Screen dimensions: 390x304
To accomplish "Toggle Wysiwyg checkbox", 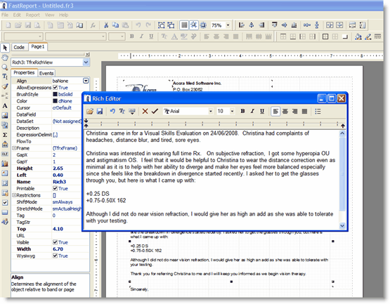I will coord(55,256).
